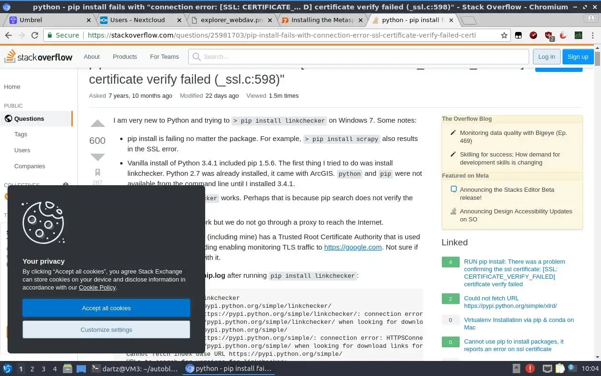Switch to the Users - Nextcloud tab

141,20
